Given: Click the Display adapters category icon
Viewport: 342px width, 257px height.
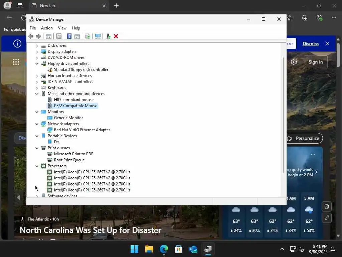Looking at the screenshot, I should tap(43, 52).
